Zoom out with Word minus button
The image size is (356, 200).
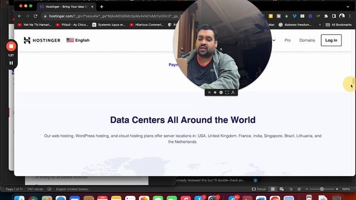pyautogui.click(x=306, y=189)
